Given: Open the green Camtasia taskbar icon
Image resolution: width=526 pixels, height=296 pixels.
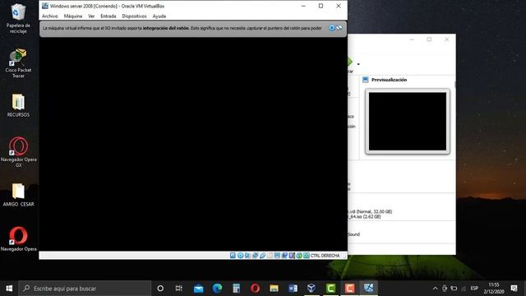Looking at the screenshot, I should 330,289.
